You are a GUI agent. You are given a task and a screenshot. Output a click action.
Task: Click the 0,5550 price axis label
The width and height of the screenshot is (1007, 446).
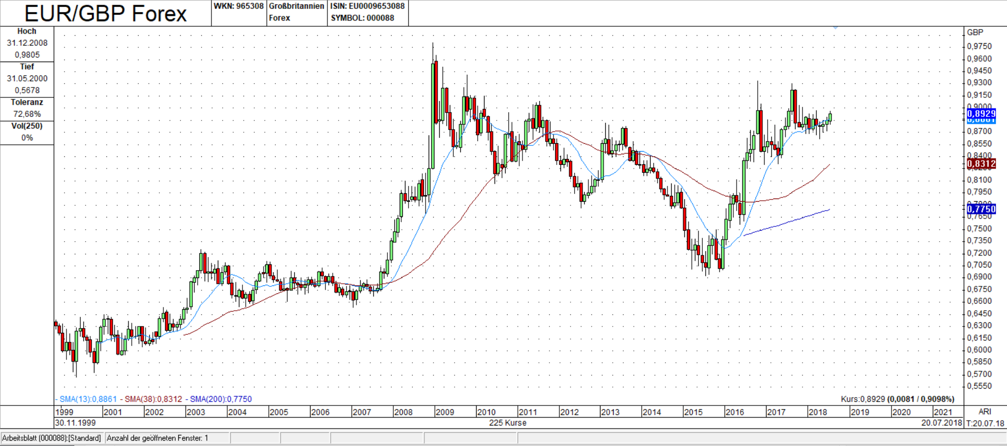coord(979,386)
